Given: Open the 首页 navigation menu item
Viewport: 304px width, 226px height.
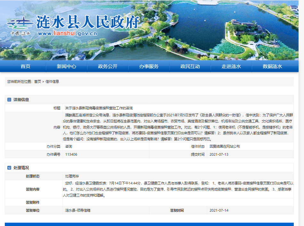Looking at the screenshot, I should [26, 66].
